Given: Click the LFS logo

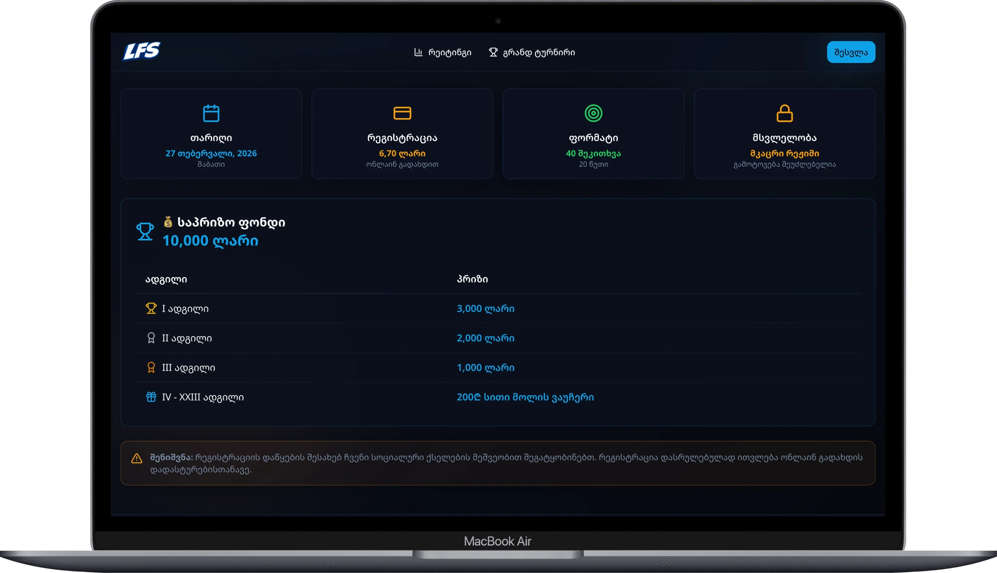Looking at the screenshot, I should pos(142,51).
